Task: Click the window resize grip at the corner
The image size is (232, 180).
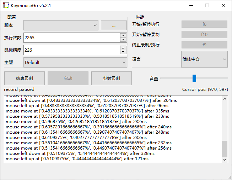Action: (x=230, y=178)
